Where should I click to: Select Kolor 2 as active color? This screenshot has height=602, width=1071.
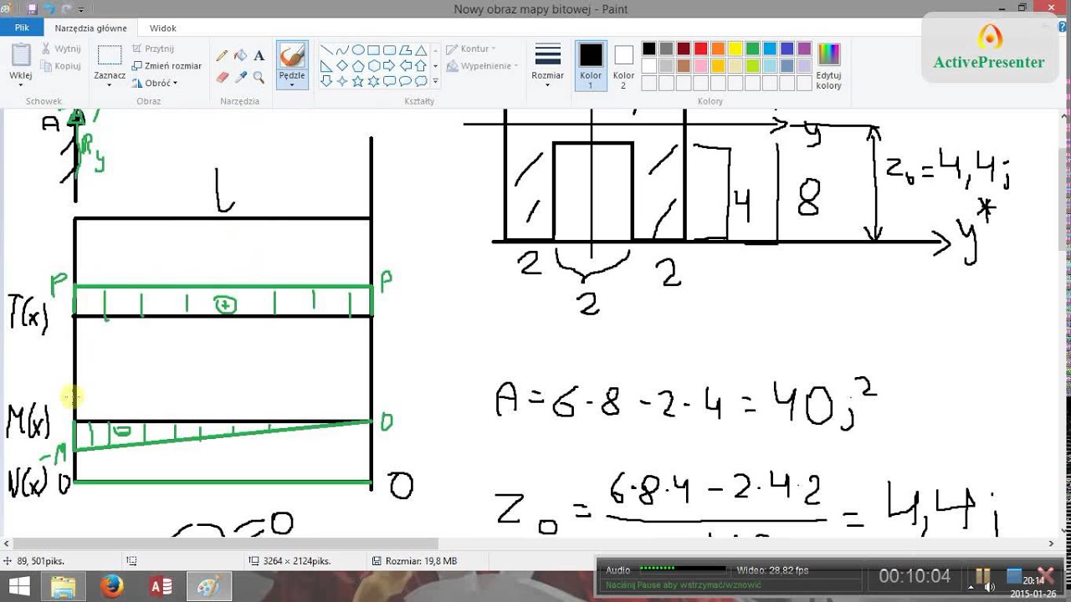623,66
